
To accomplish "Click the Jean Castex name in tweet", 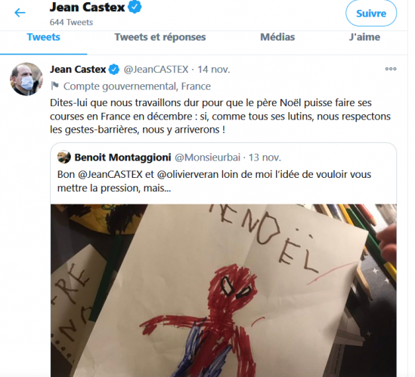I will click(78, 70).
